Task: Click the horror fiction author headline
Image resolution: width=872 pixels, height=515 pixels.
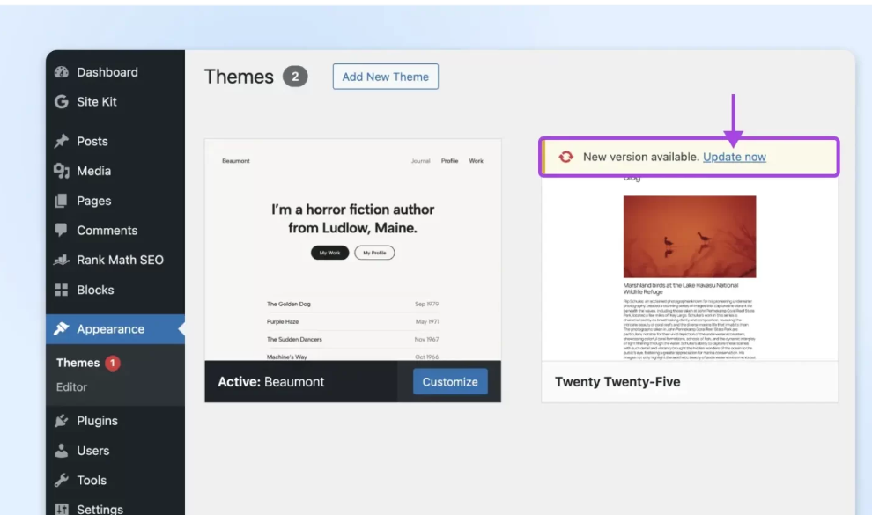Action: (x=352, y=218)
